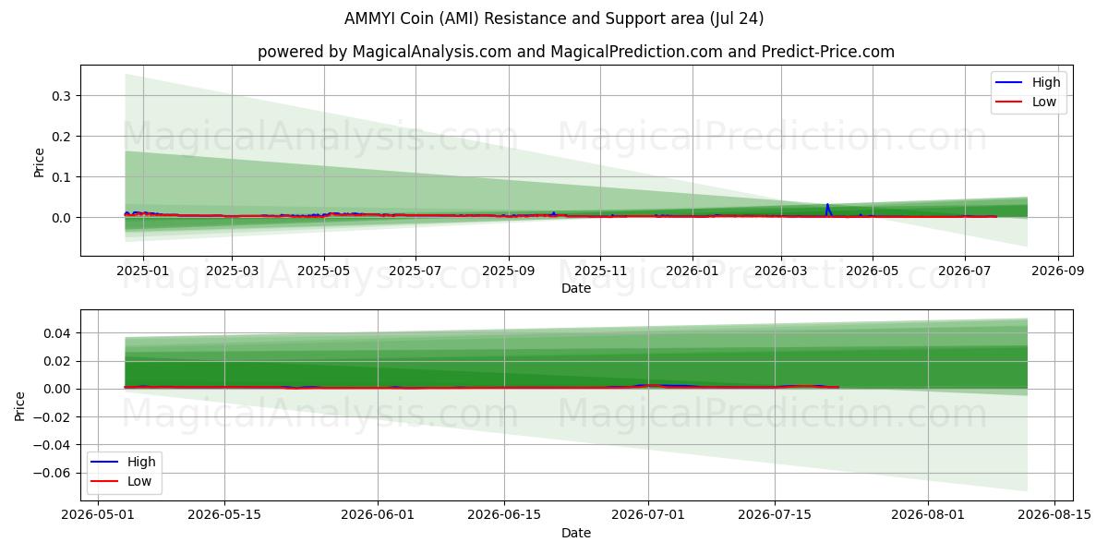Click the '2025-09' tick on the top x-axis
The height and width of the screenshot is (554, 1108).
point(509,271)
